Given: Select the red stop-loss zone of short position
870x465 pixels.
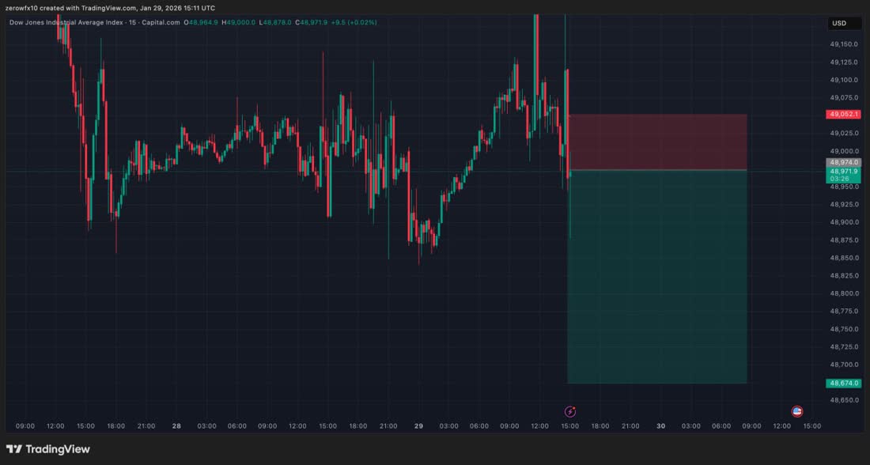Looking at the screenshot, I should point(657,142).
